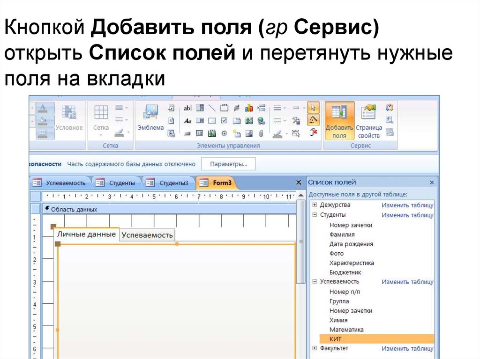
Task: Select the check box control tool
Action: (224, 121)
